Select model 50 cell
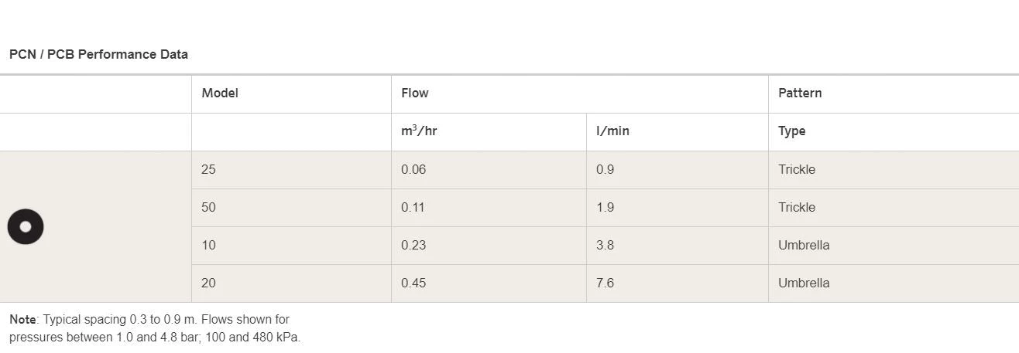This screenshot has width=1019, height=353. pos(208,208)
